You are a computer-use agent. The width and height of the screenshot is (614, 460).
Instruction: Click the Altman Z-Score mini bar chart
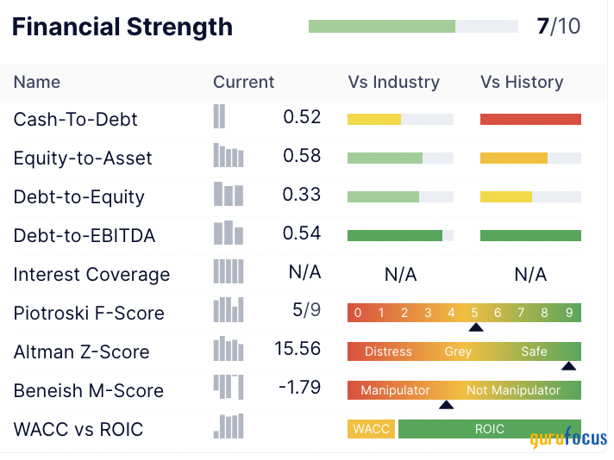pos(229,349)
